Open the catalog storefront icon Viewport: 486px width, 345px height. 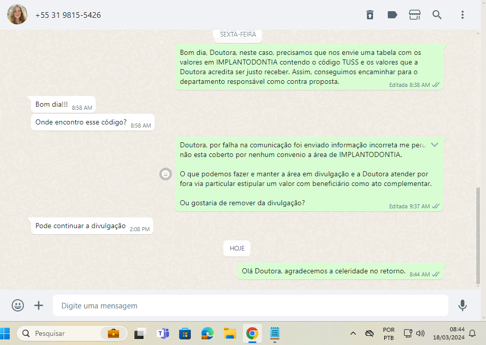pos(415,15)
